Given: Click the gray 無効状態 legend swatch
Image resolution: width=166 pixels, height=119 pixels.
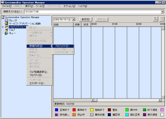Looking at the screenshot, I should pos(92,114).
